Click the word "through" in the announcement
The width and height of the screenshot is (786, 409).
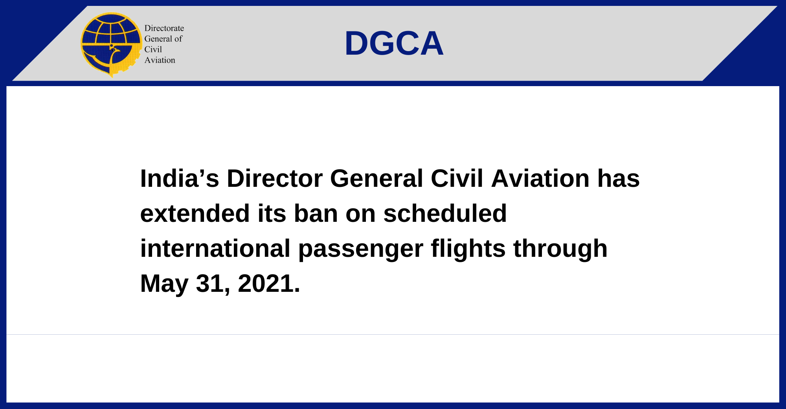560,249
